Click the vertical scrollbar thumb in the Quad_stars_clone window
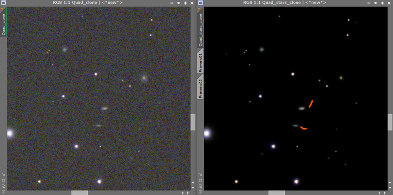Viewport: 393px width, 195px height. coord(390,122)
